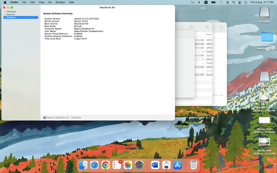Open System Information chip icon in Dock

click(x=166, y=165)
